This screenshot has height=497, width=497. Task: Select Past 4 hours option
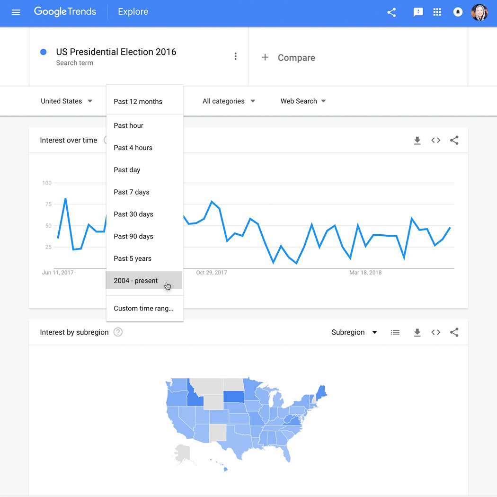144,148
